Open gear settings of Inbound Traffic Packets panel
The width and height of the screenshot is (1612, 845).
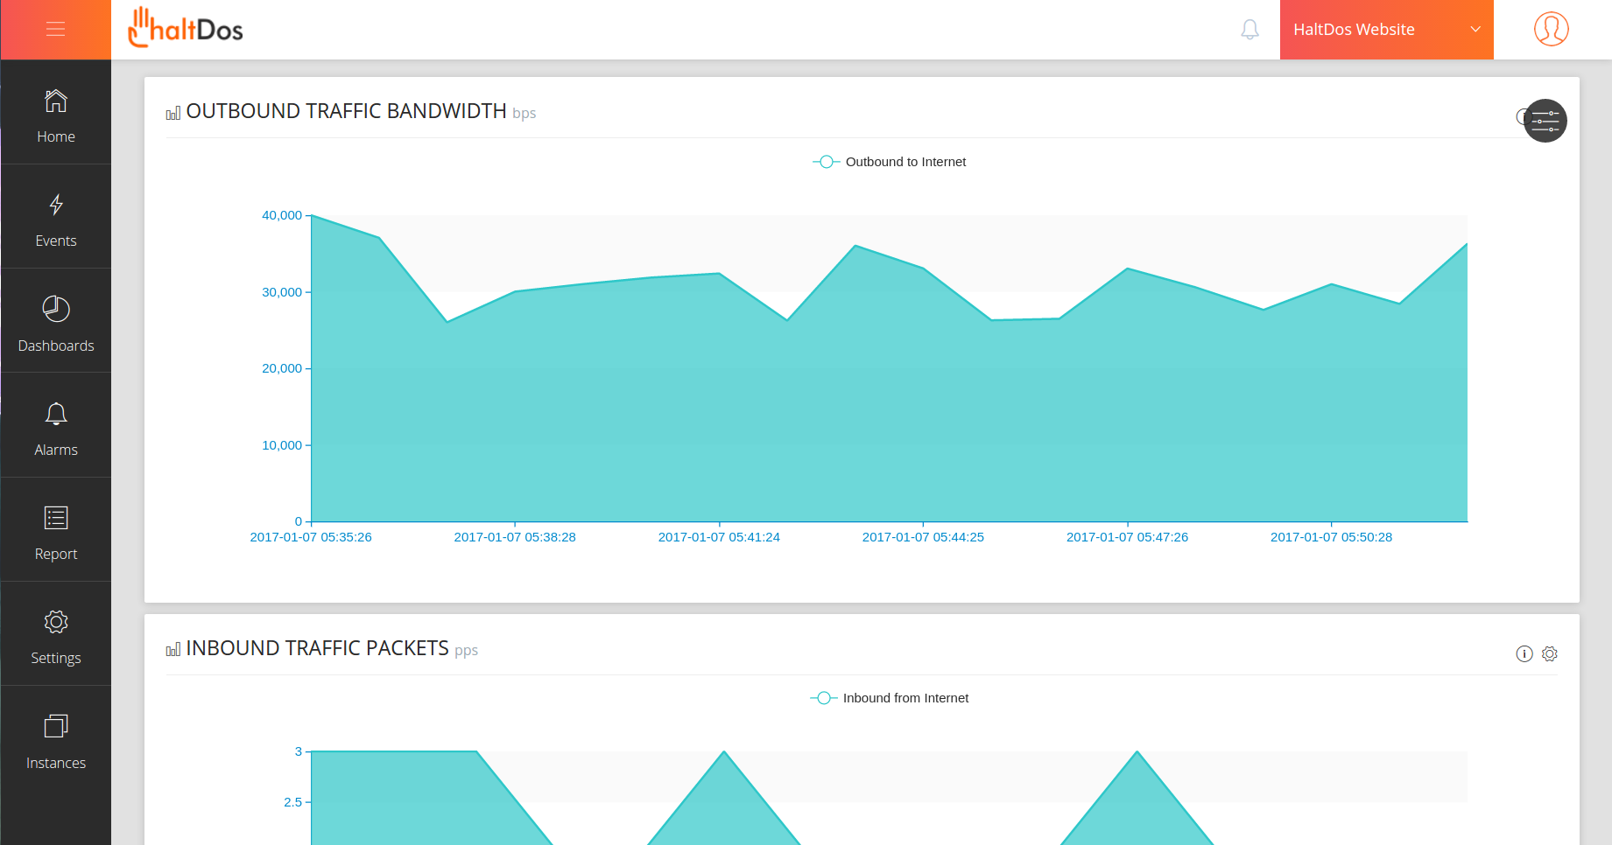click(x=1550, y=653)
